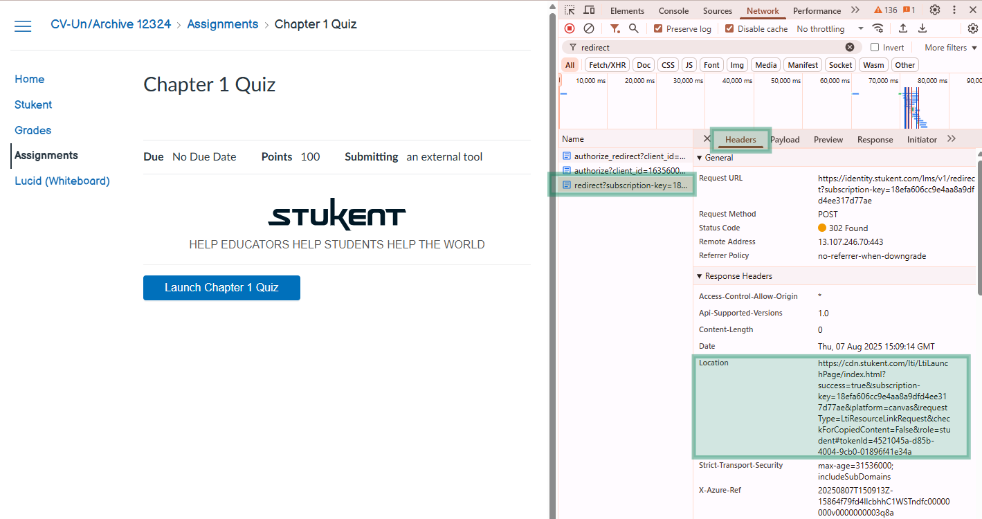The height and width of the screenshot is (519, 982).
Task: Filter requests by CSS type
Action: click(x=668, y=65)
